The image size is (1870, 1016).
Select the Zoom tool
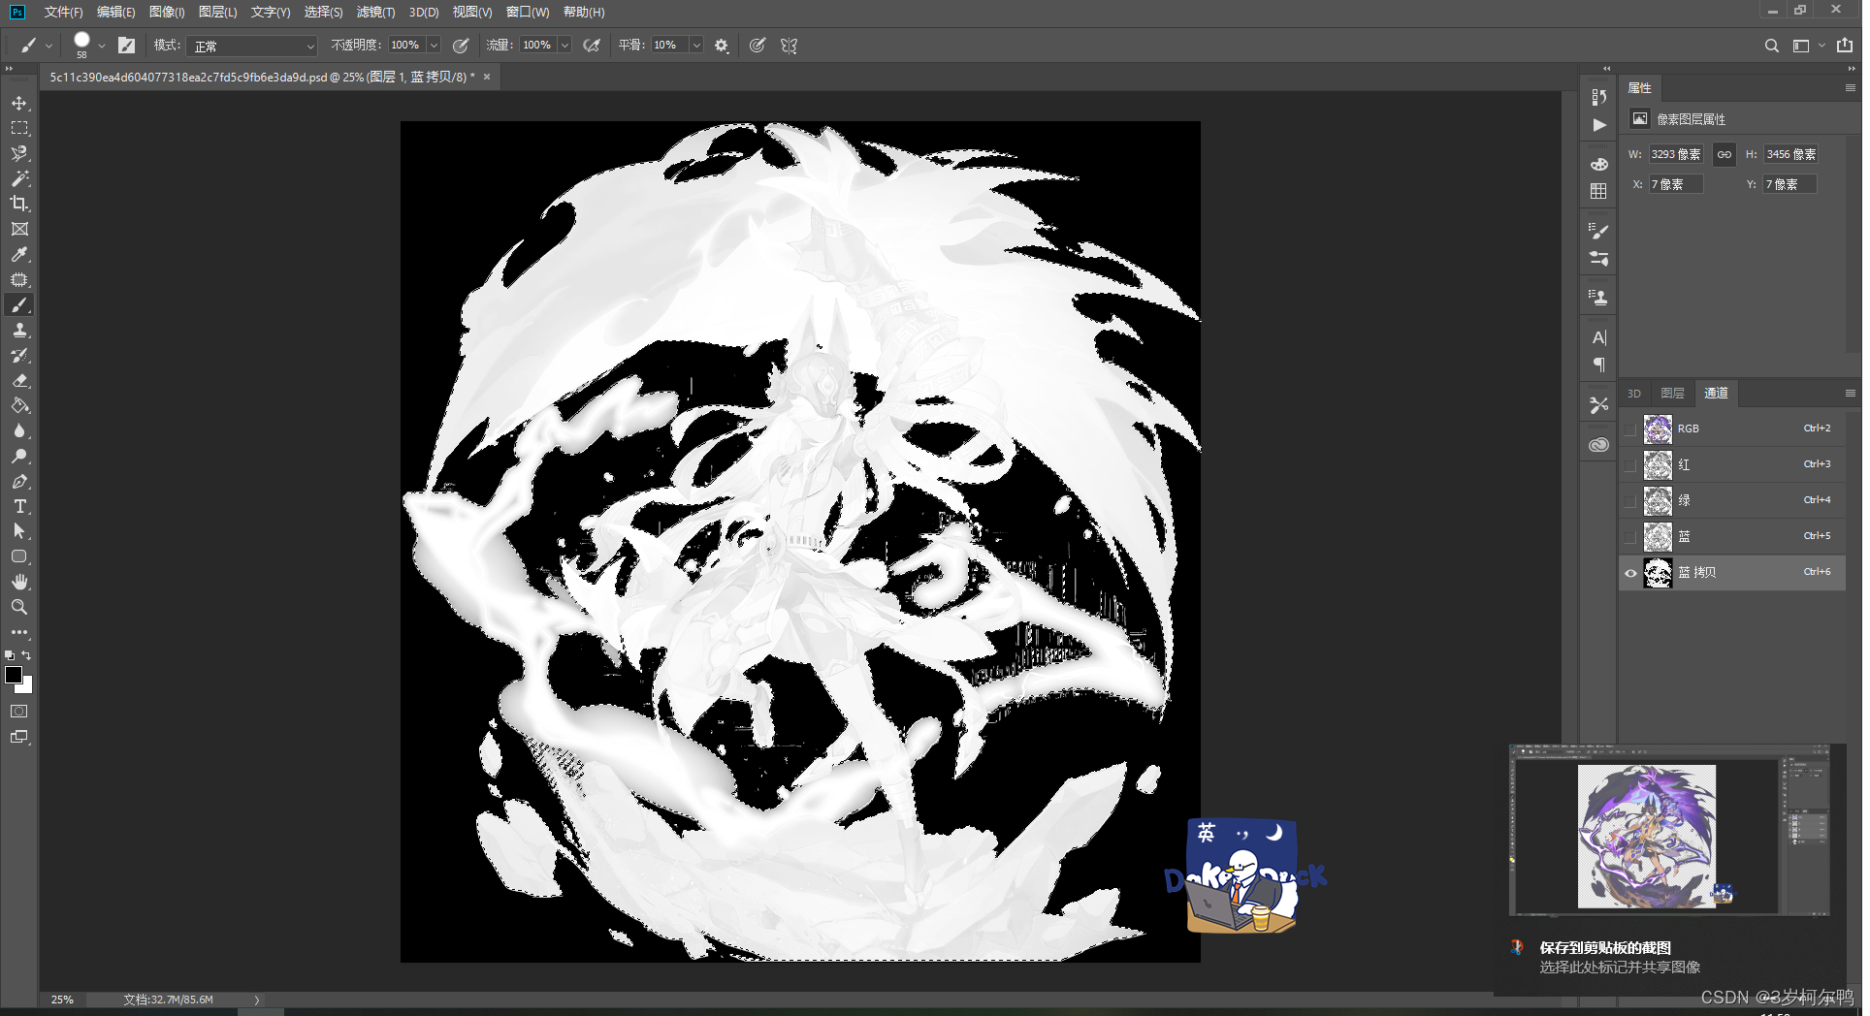19,607
